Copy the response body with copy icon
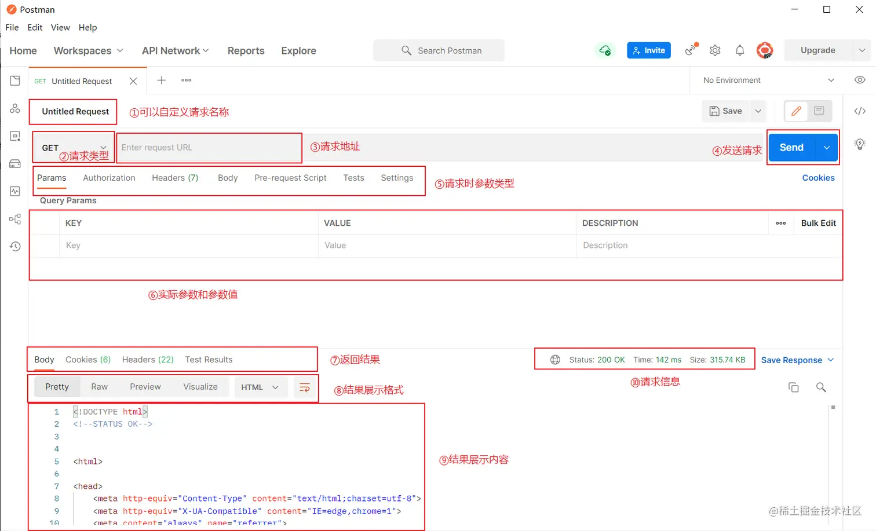This screenshot has width=876, height=531. point(794,387)
